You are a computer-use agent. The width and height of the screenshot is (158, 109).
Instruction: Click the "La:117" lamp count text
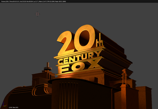pos(35,2)
